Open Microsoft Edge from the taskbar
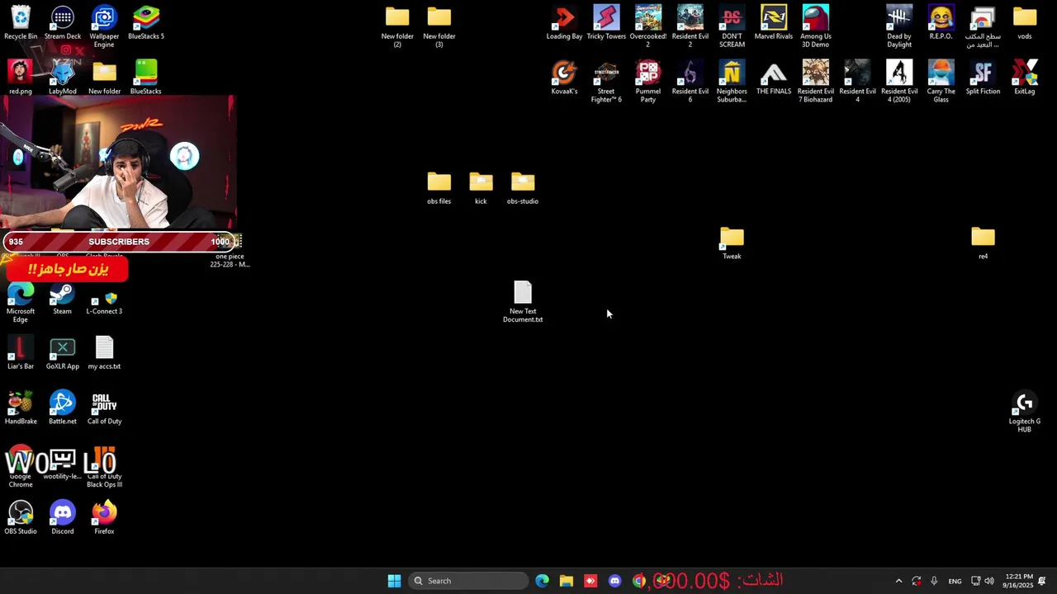1057x594 pixels. click(543, 581)
